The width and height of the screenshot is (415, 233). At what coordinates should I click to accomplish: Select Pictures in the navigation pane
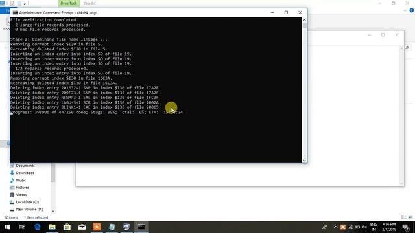(22, 188)
